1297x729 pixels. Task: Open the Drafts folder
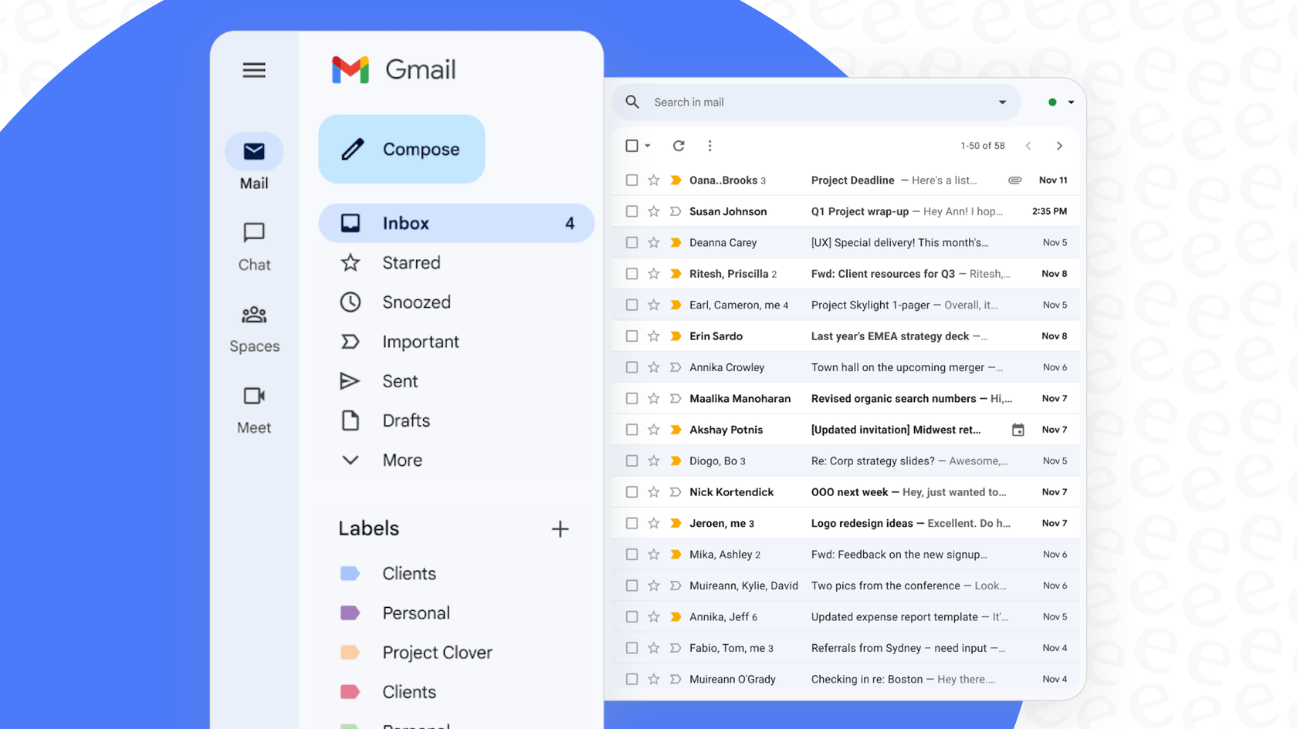pyautogui.click(x=405, y=420)
